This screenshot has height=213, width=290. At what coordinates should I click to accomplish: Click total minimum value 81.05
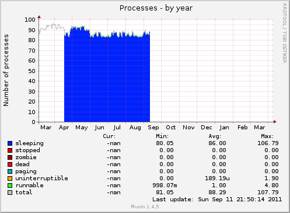click(x=165, y=193)
